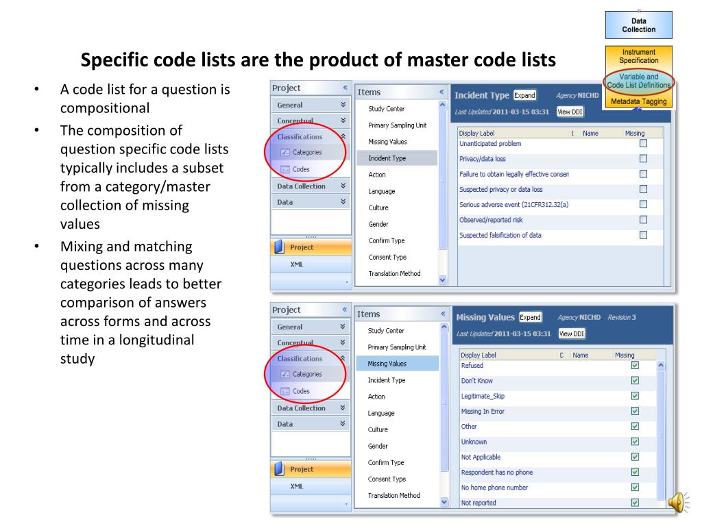Click Codes icon in upper Project panel

tap(285, 170)
